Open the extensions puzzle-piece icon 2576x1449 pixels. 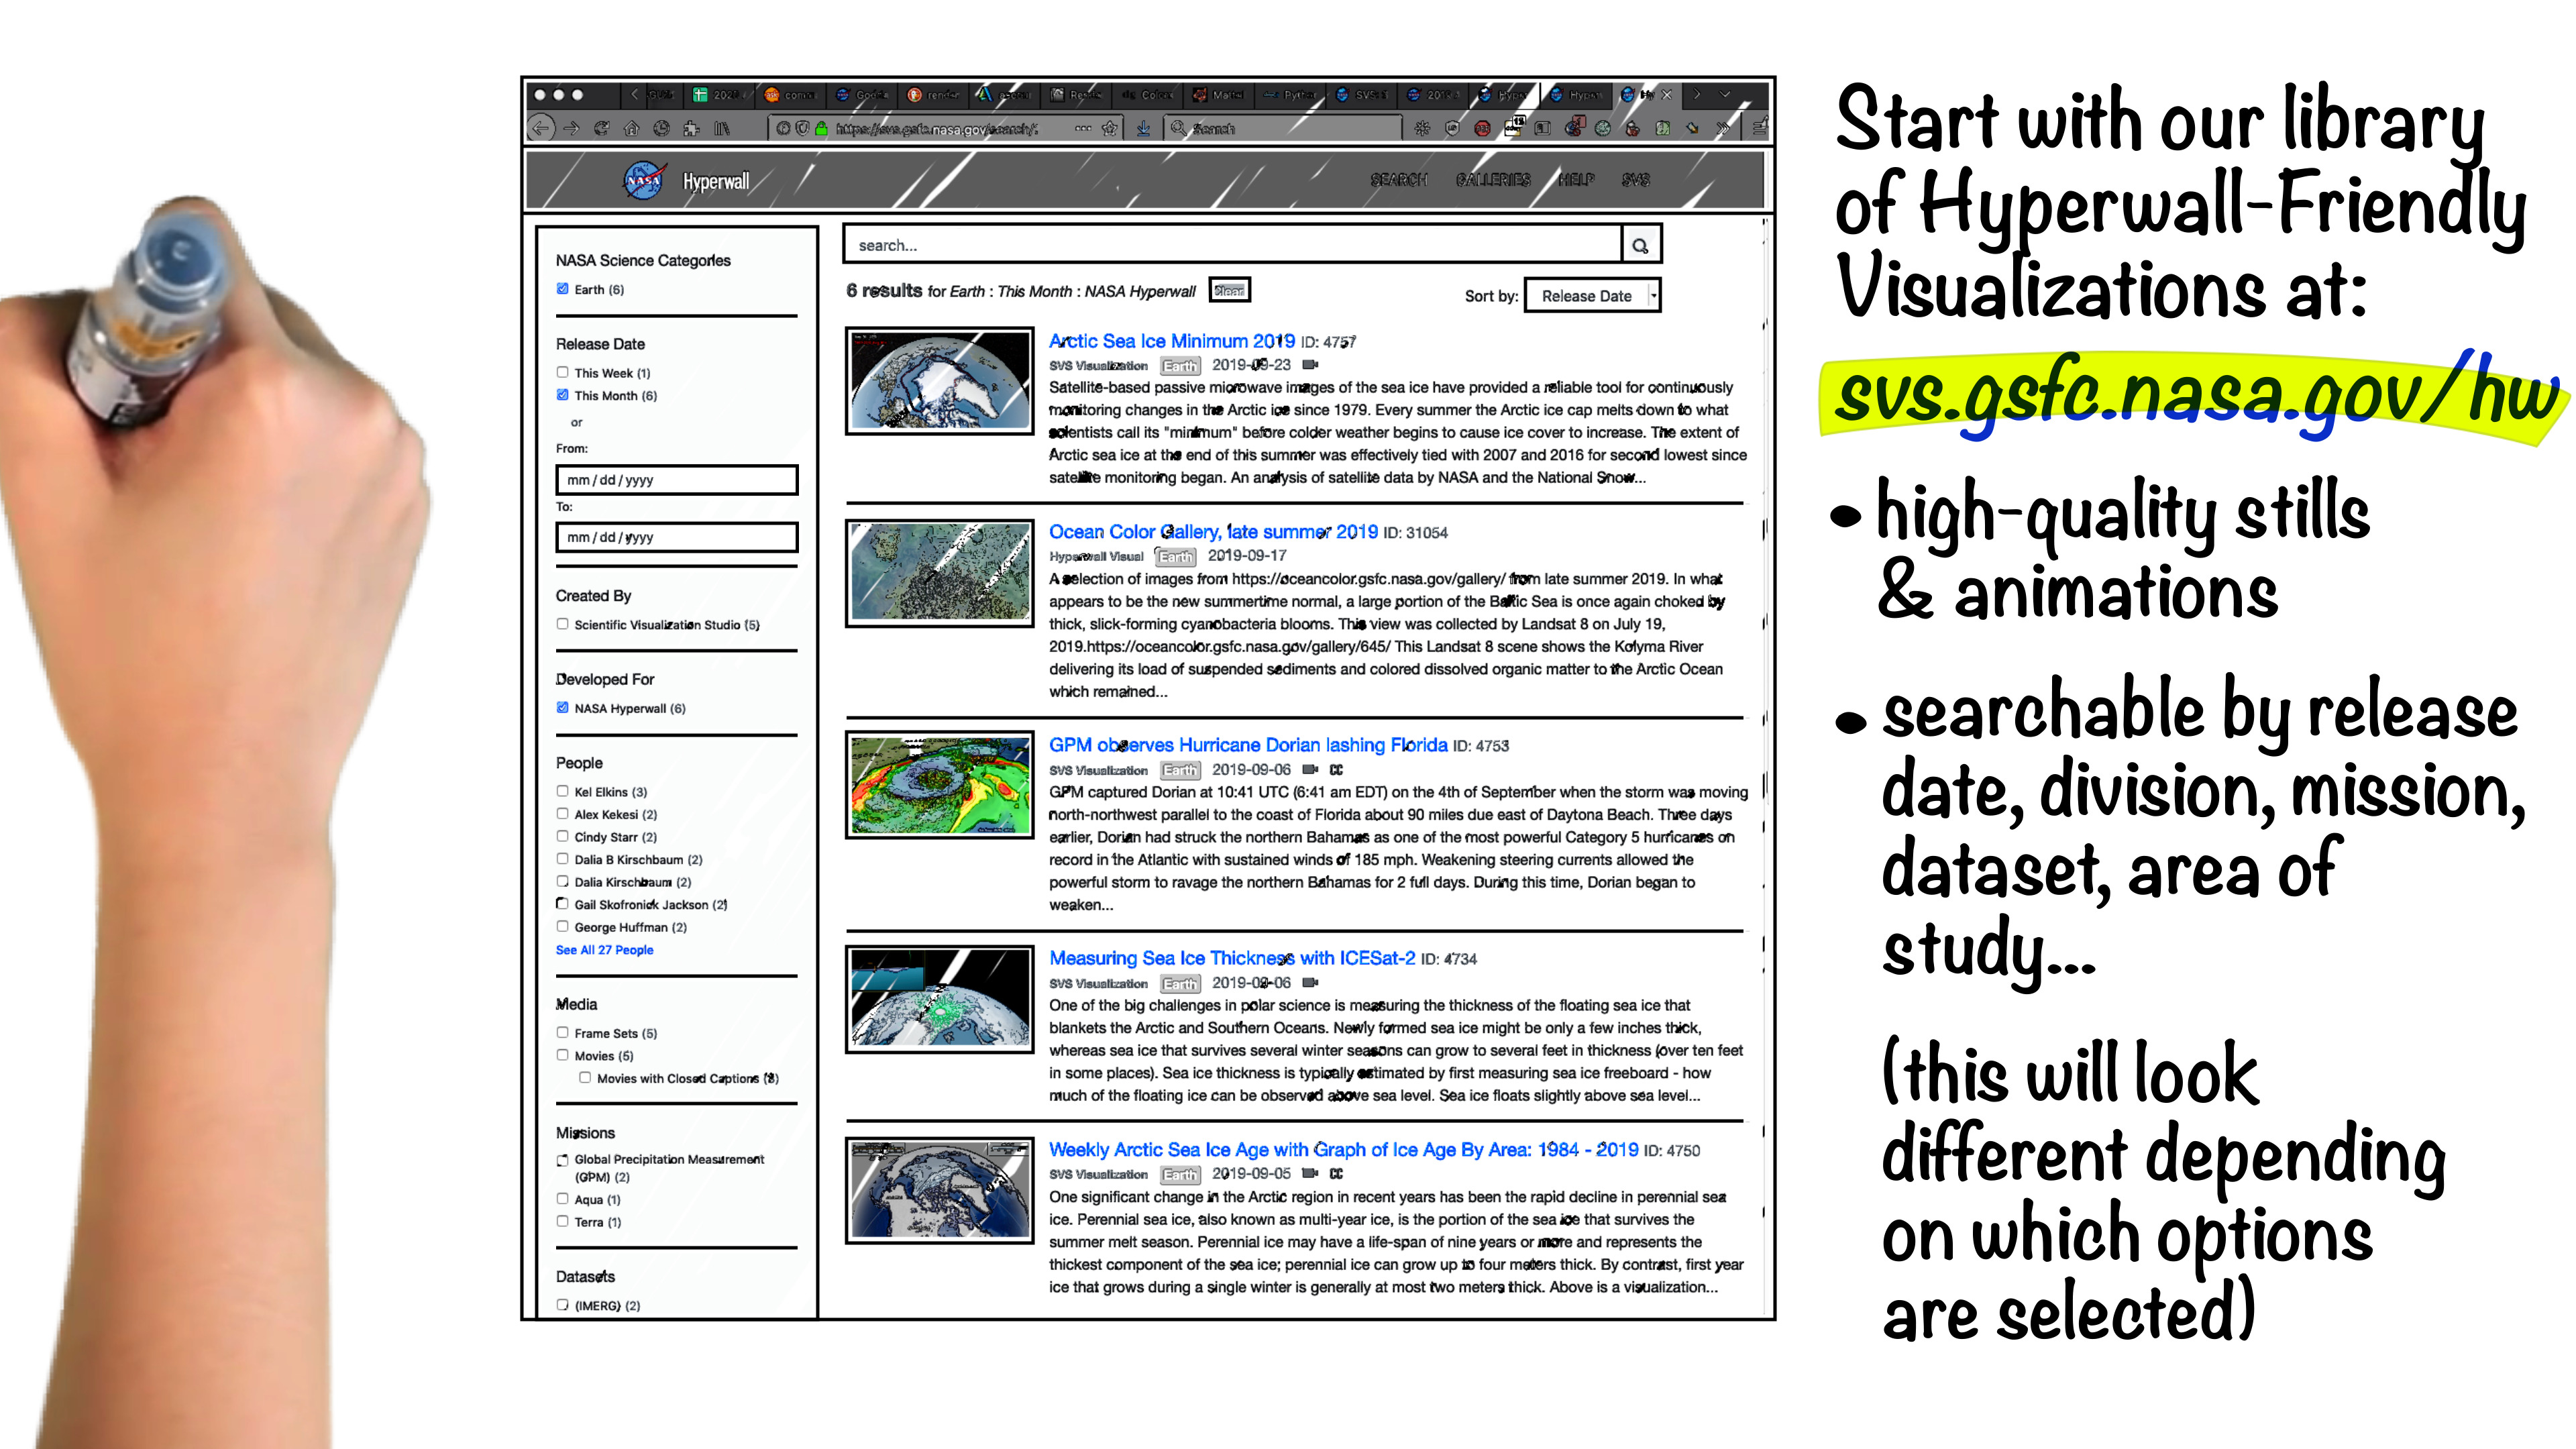(691, 128)
